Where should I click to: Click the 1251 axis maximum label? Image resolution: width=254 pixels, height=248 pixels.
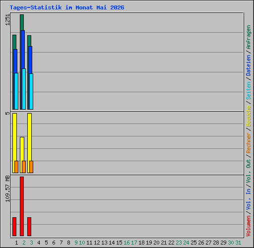pyautogui.click(x=7, y=20)
